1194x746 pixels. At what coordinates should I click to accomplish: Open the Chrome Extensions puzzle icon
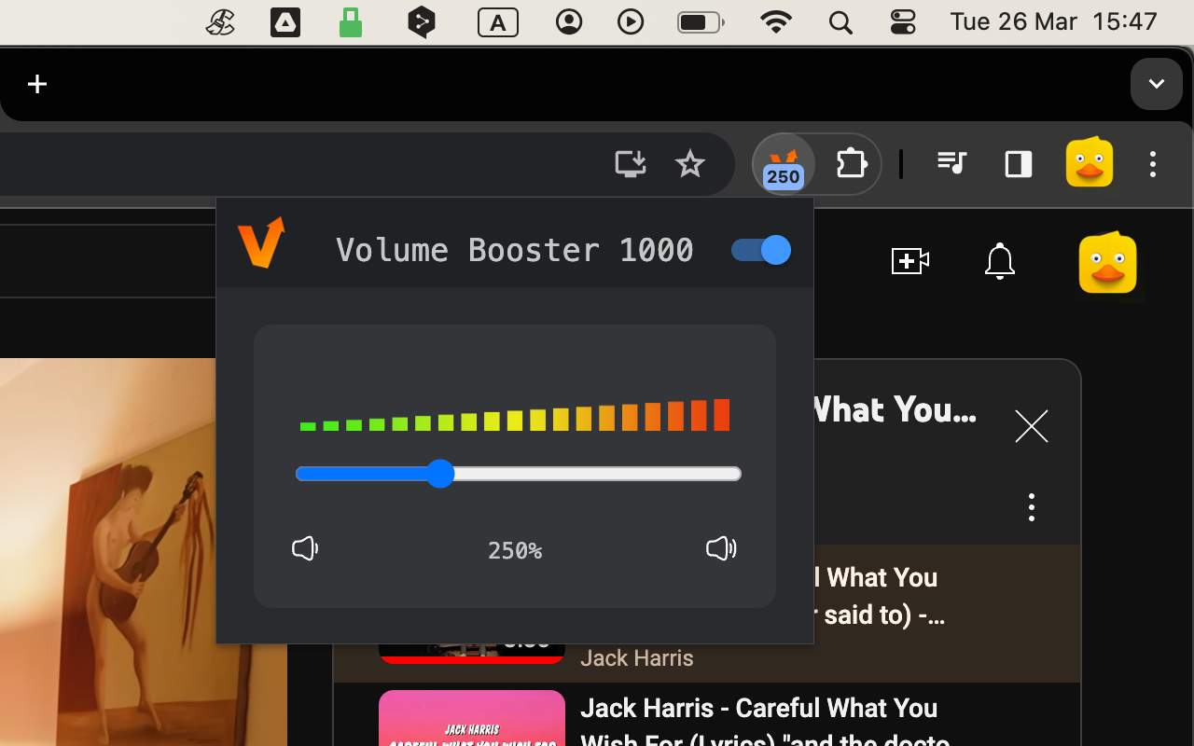850,164
